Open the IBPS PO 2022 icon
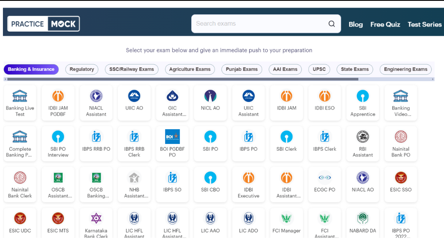 401,218
